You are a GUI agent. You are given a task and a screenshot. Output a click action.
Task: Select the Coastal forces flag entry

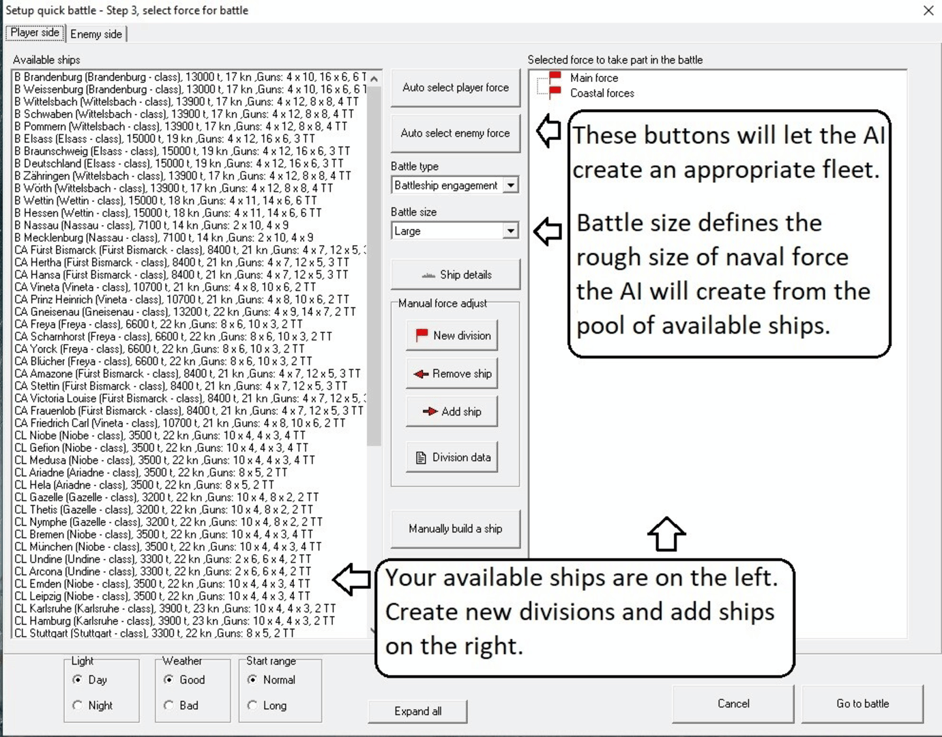[602, 93]
